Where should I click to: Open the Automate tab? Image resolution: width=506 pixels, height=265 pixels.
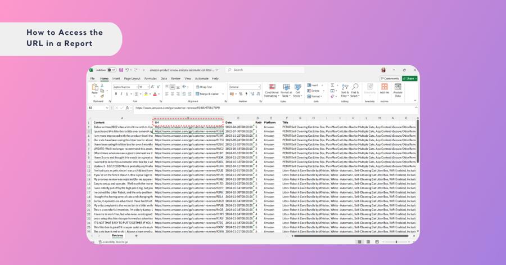tap(202, 78)
